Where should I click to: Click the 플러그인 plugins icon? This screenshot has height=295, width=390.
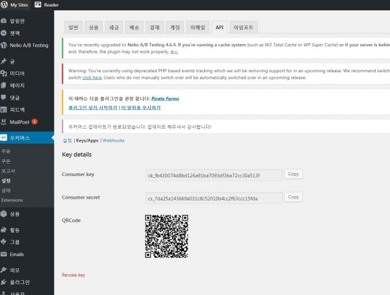(3, 282)
